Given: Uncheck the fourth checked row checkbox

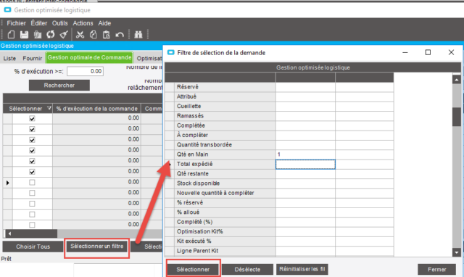Looking at the screenshot, I should coord(32,150).
